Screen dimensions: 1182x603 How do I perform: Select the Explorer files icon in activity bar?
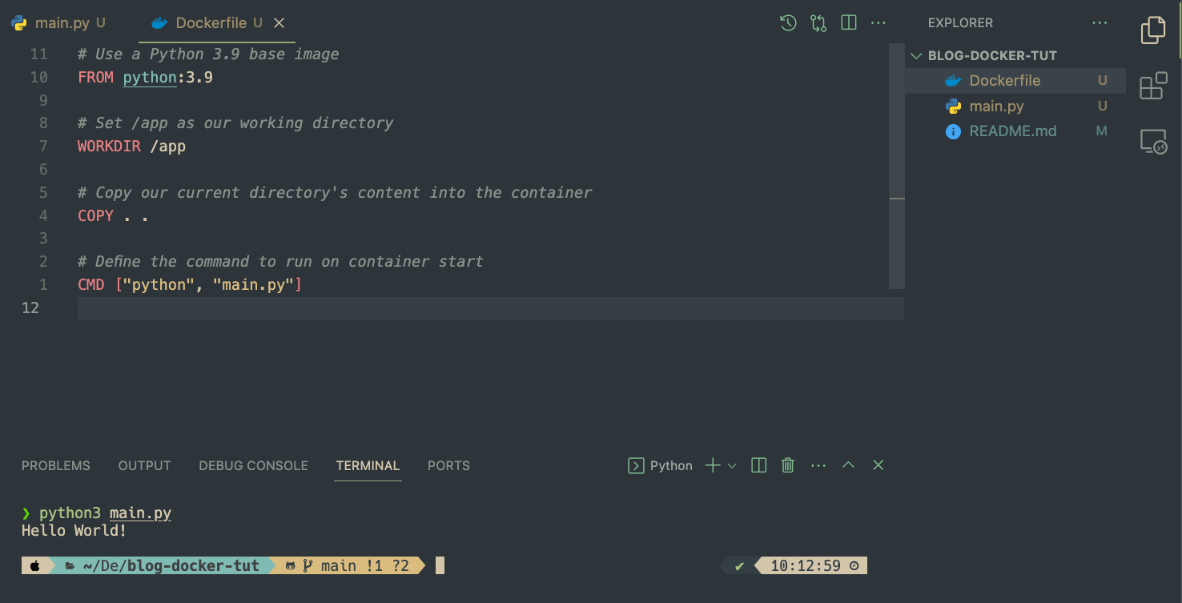coord(1153,30)
